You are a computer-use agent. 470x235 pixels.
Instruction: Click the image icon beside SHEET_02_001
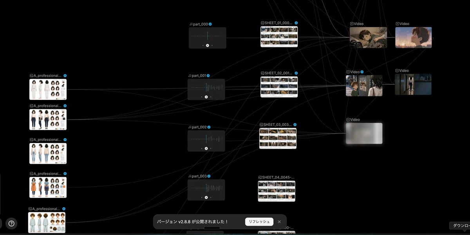tap(262, 73)
